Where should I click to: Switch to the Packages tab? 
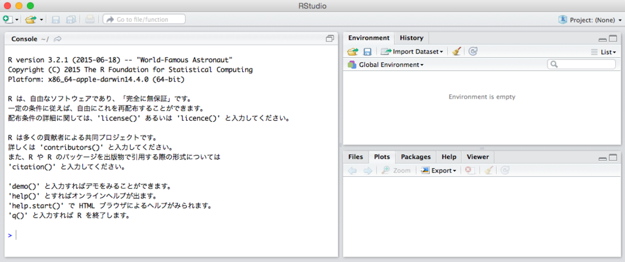(x=416, y=157)
